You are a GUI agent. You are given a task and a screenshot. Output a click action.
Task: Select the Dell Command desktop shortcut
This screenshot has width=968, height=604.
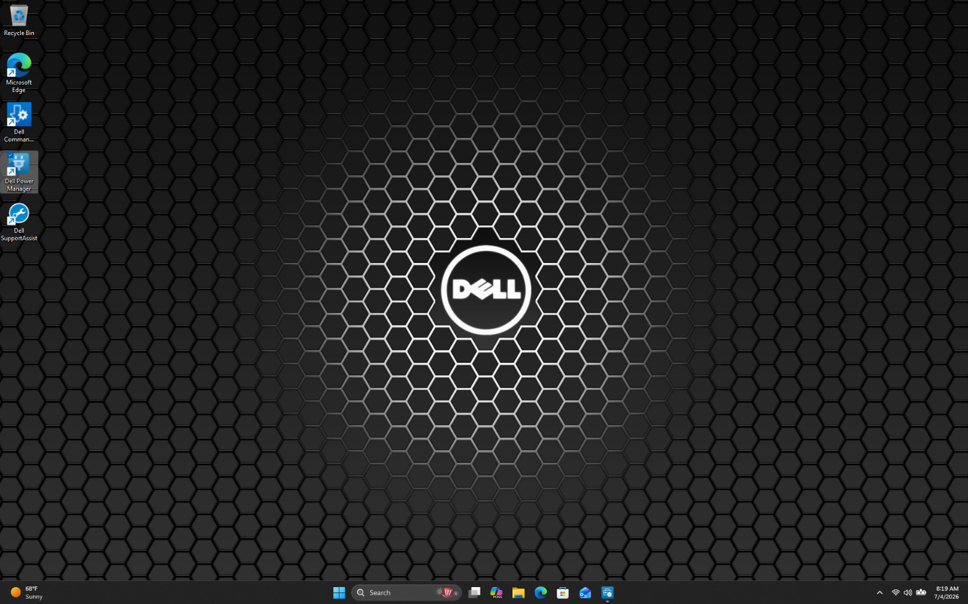[x=19, y=123]
